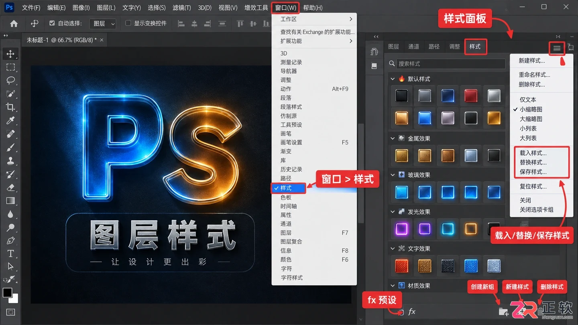The width and height of the screenshot is (578, 325).
Task: Open the 工作区 submenu
Action: click(x=314, y=19)
